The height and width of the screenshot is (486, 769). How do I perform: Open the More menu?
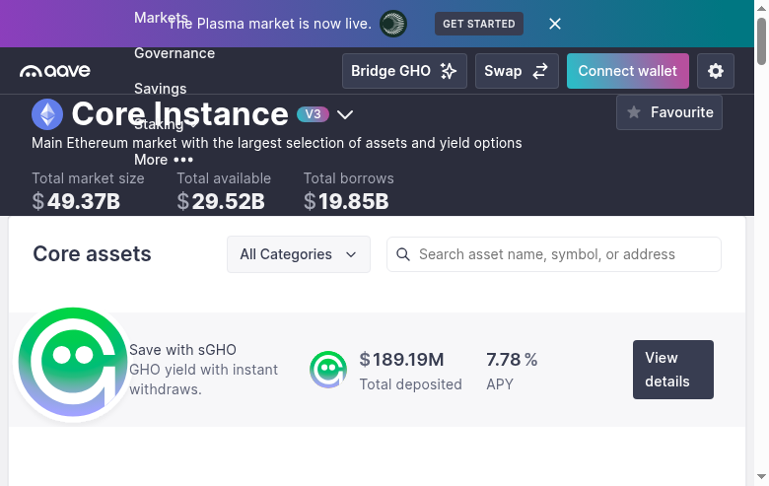tap(164, 160)
